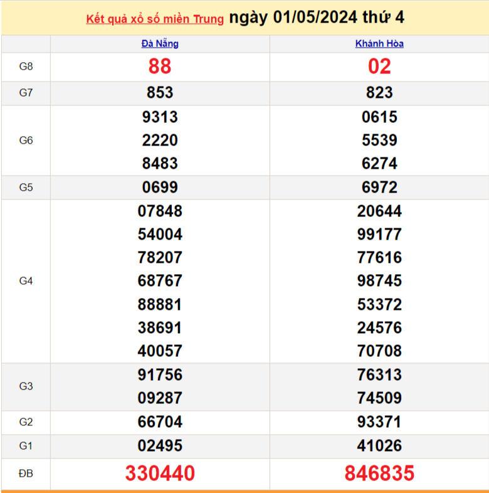Image resolution: width=489 pixels, height=493 pixels.
Task: Click the G3 number 91756
Action: (x=160, y=374)
